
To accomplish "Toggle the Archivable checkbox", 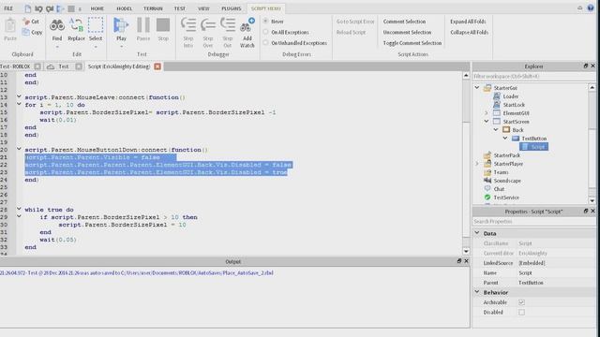I will [x=521, y=302].
